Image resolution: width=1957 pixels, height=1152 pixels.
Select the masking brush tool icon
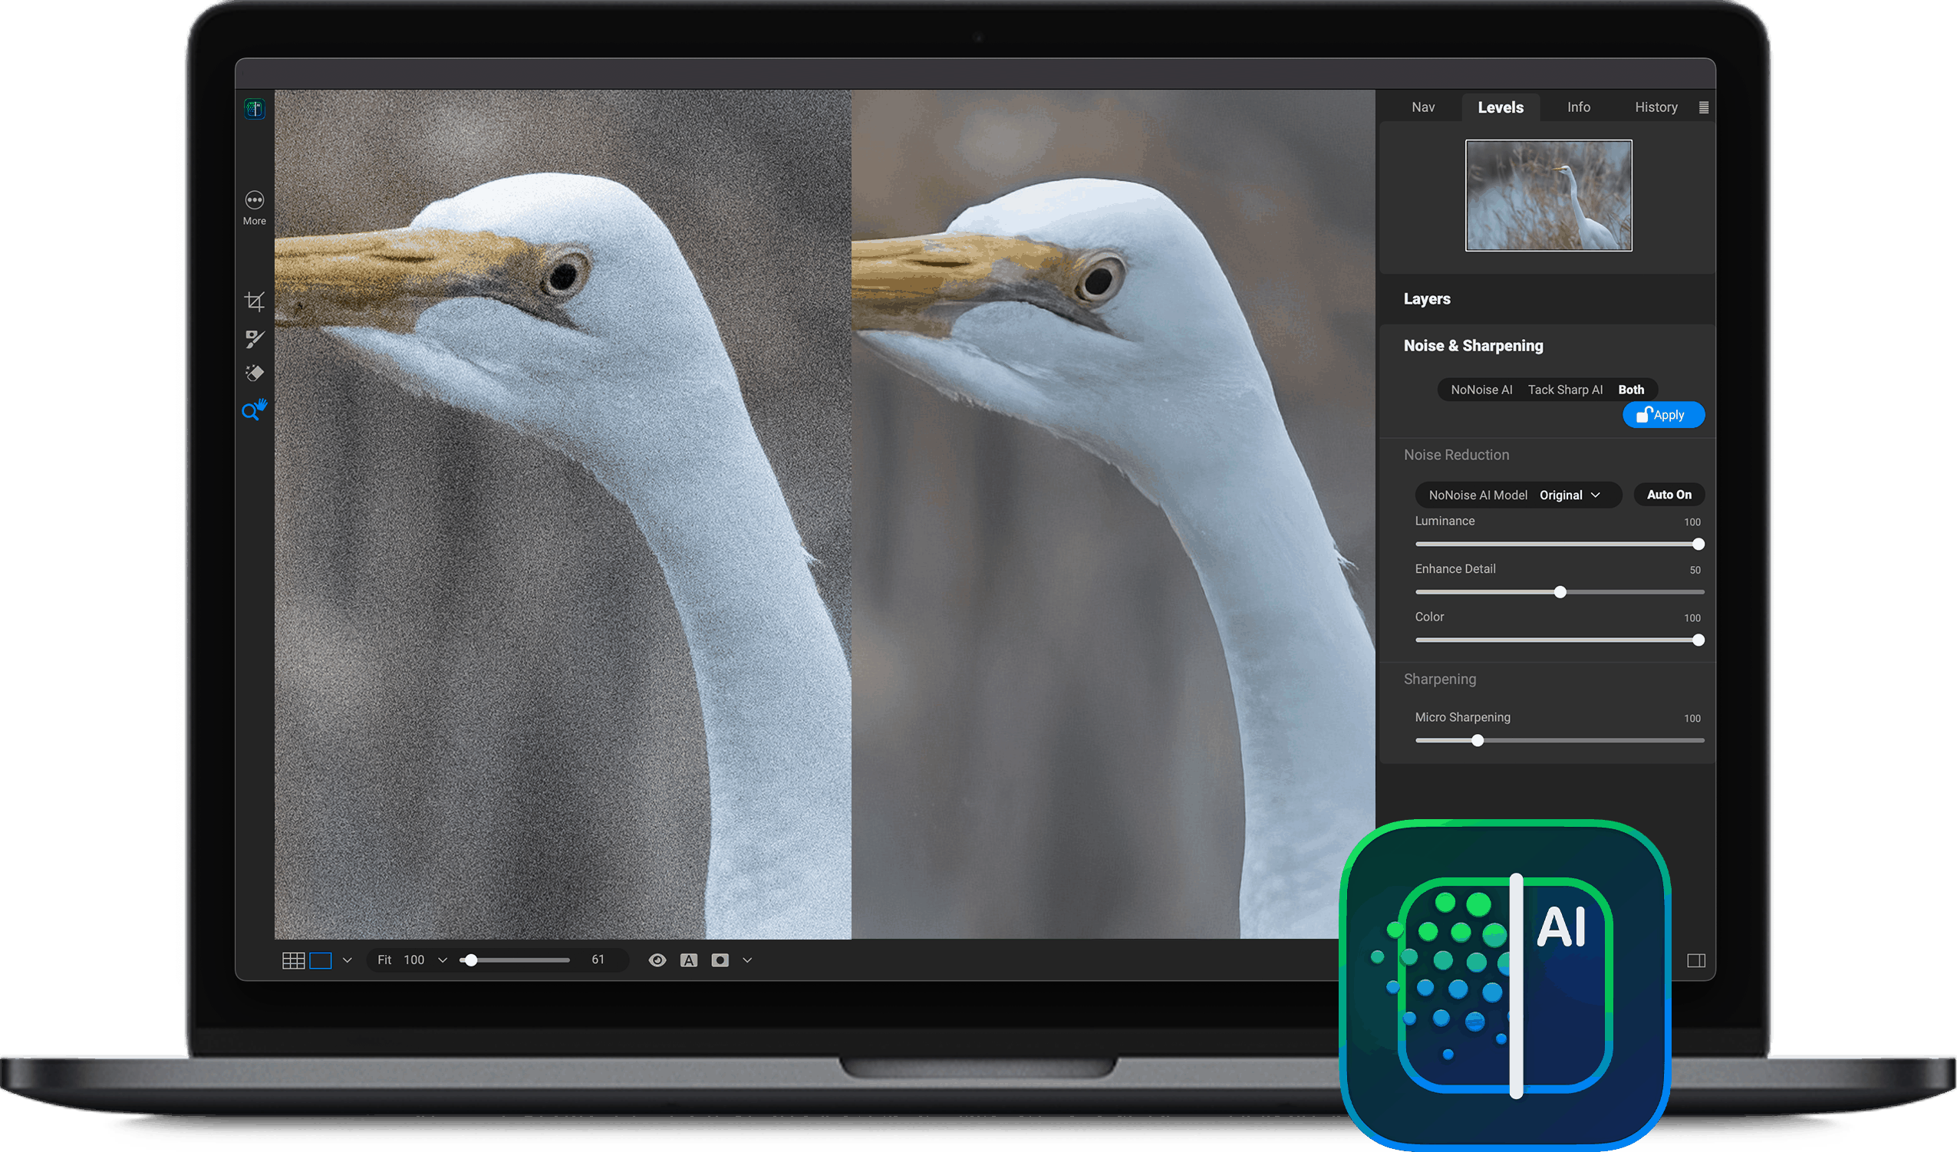click(x=255, y=338)
